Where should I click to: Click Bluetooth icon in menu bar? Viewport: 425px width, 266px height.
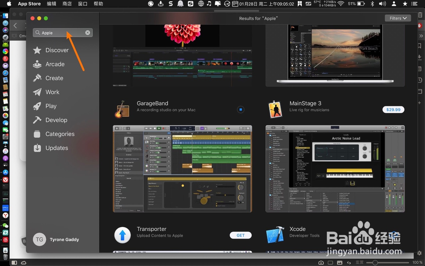[372, 3]
